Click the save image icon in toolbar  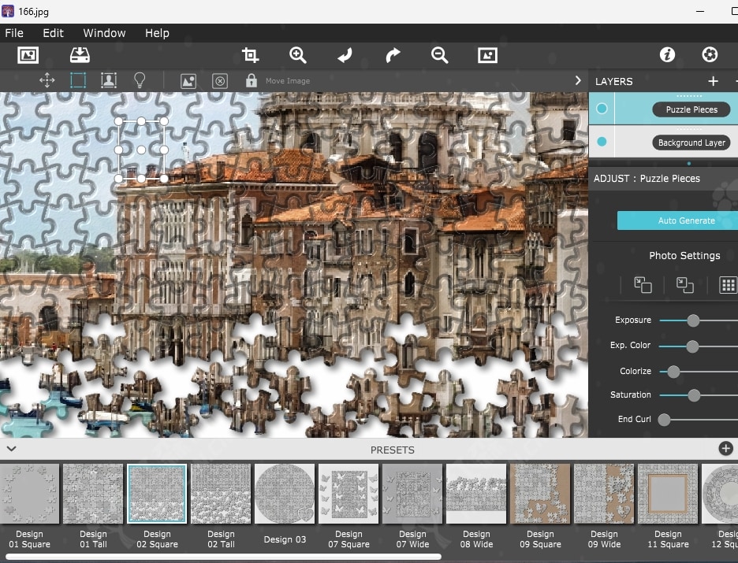pyautogui.click(x=80, y=55)
